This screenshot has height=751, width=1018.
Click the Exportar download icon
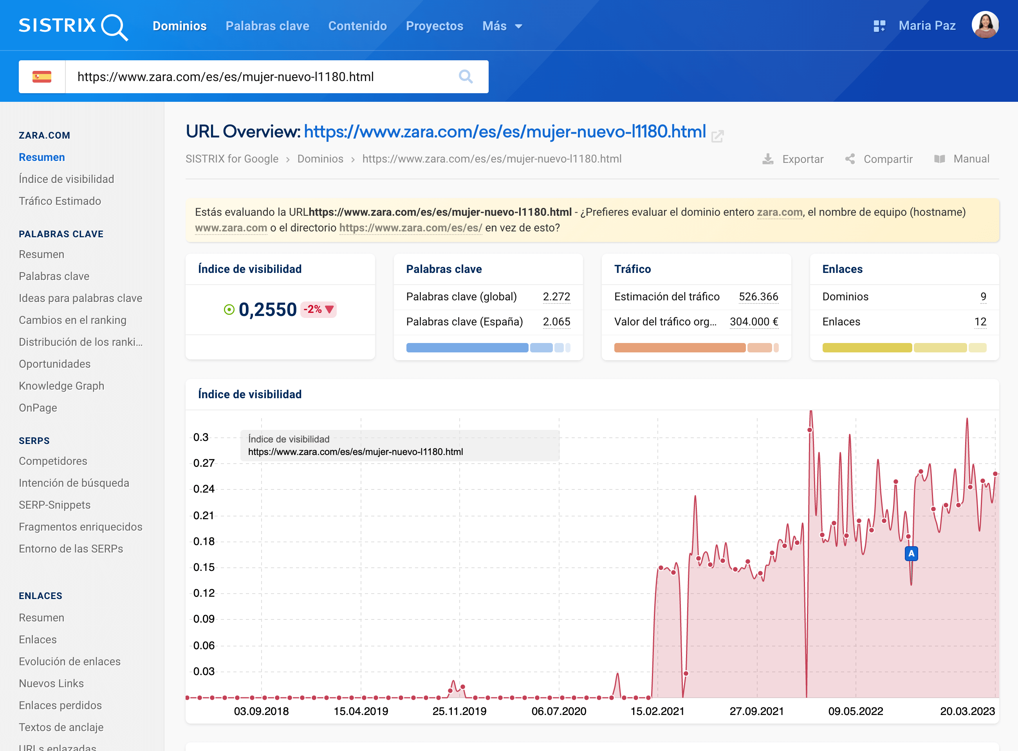point(767,159)
